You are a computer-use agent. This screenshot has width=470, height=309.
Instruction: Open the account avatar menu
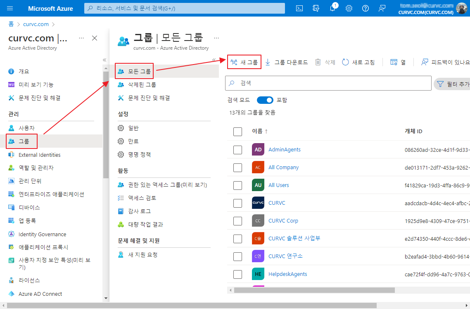pyautogui.click(x=462, y=8)
